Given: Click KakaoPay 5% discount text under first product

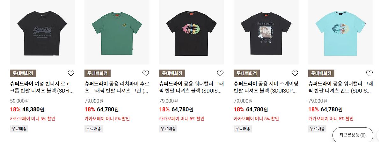Looking at the screenshot, I should point(33,119).
